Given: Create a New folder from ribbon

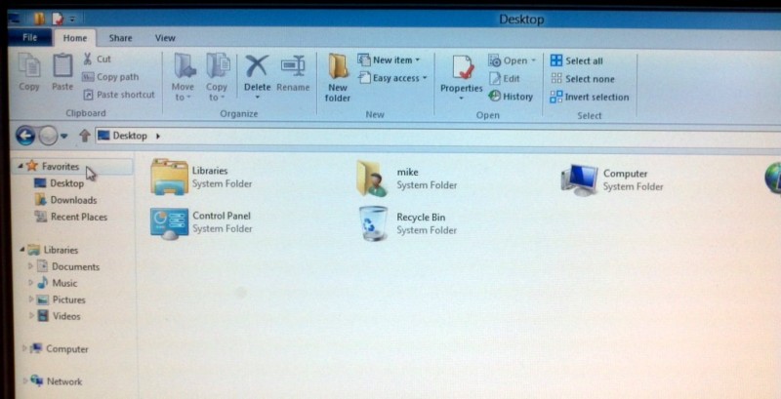Looking at the screenshot, I should 338,74.
